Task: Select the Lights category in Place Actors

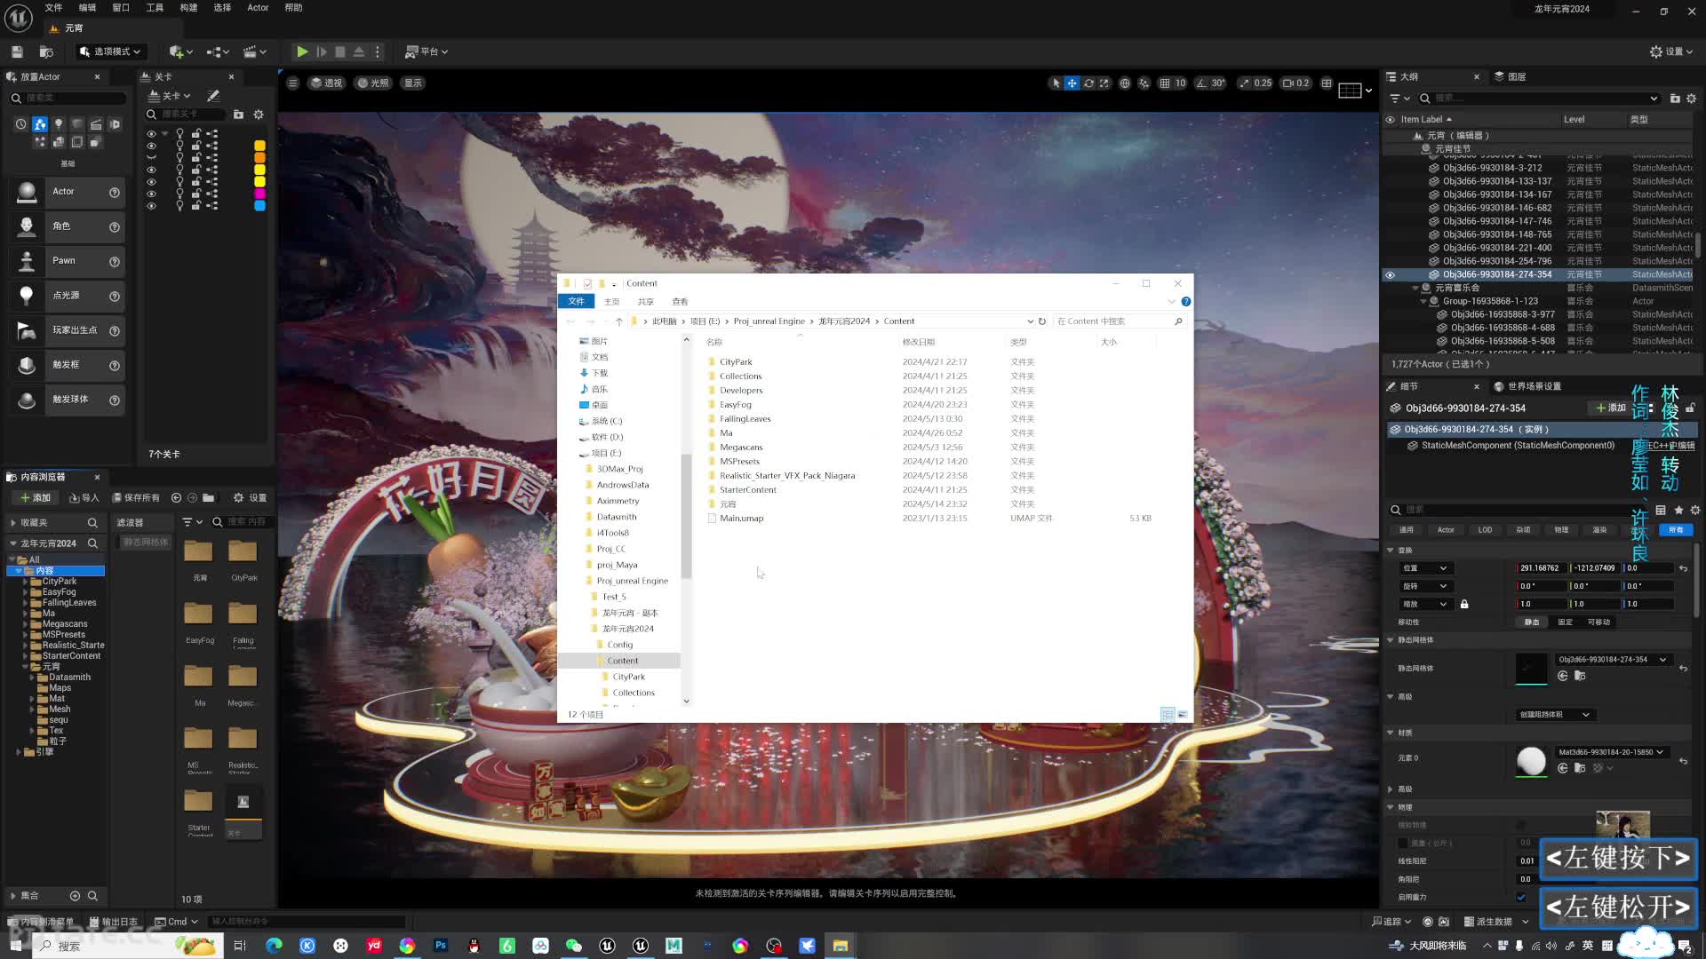Action: 59,124
